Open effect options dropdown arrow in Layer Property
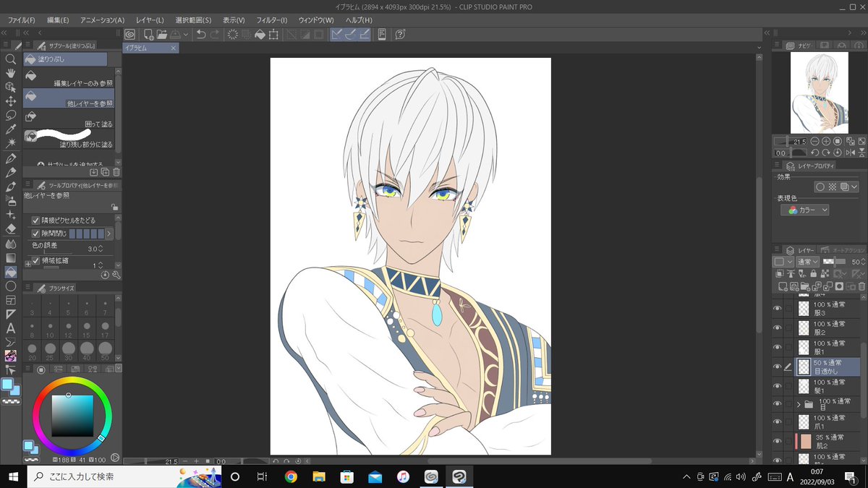The image size is (868, 488). pyautogui.click(x=854, y=187)
